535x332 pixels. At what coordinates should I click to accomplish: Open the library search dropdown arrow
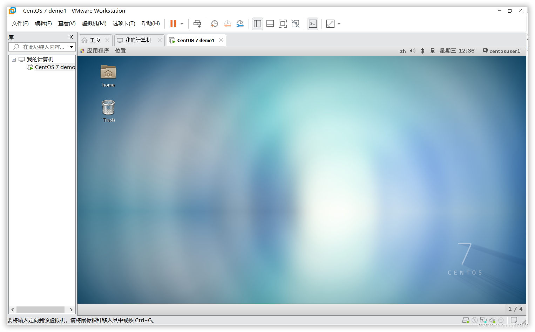pyautogui.click(x=72, y=47)
